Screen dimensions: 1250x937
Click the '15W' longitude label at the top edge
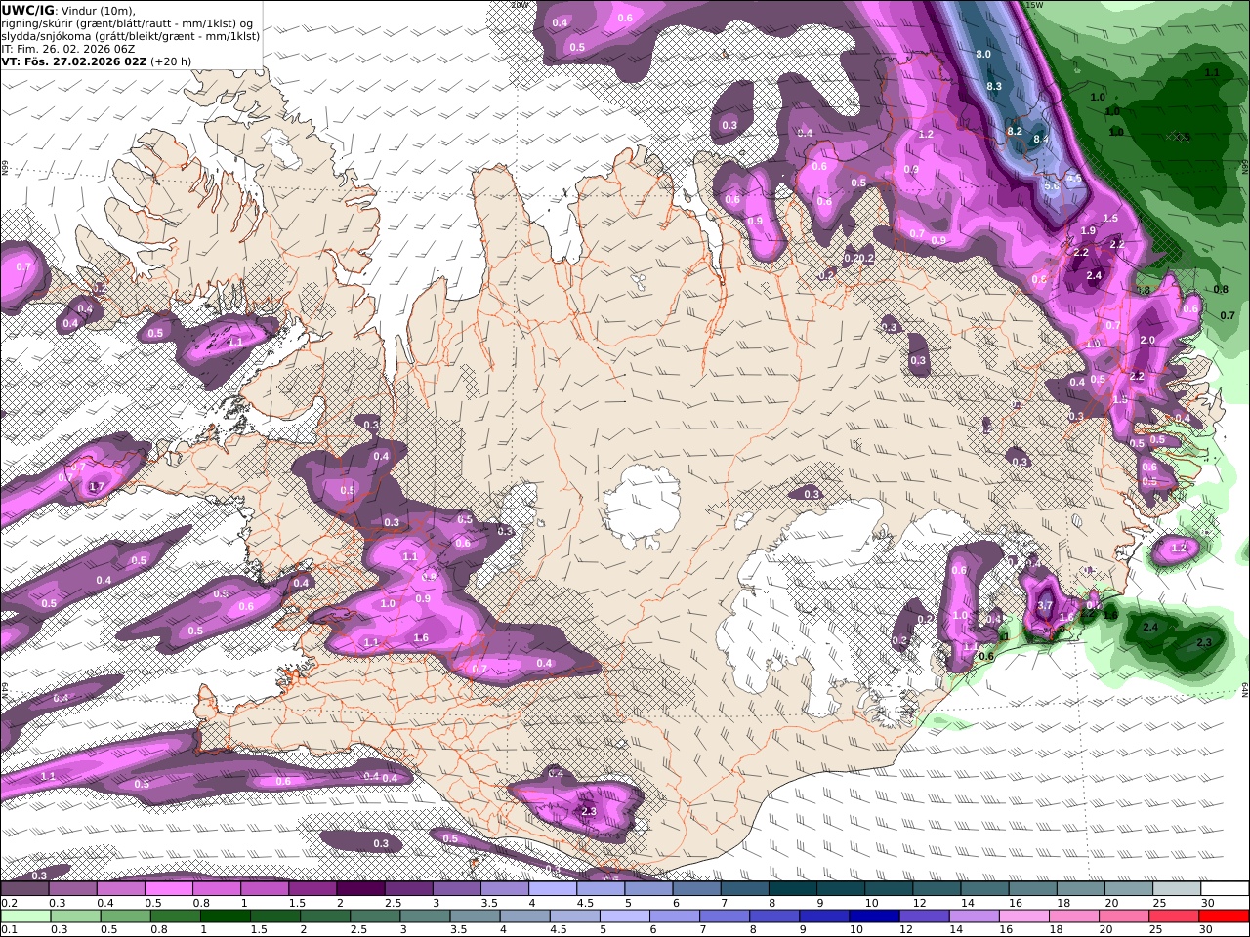tap(1035, 5)
